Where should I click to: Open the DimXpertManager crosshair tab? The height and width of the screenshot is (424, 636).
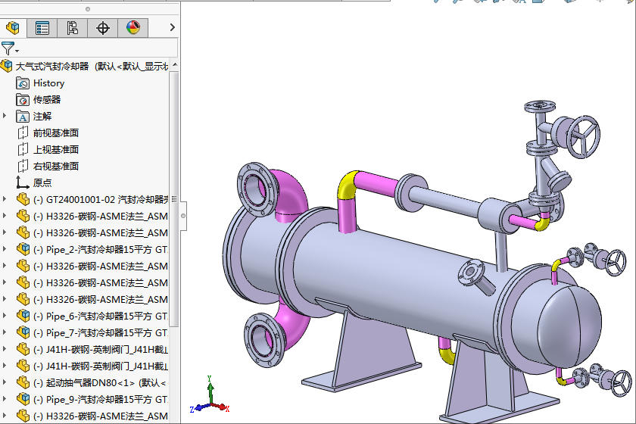click(x=103, y=27)
